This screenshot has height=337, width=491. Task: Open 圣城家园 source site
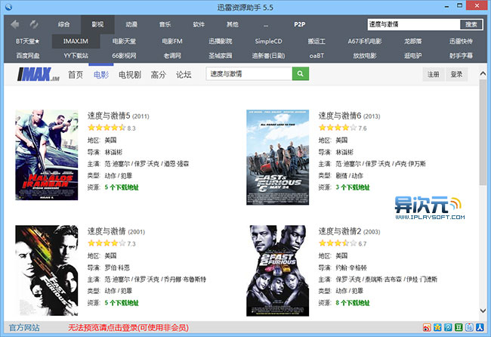pyautogui.click(x=221, y=56)
